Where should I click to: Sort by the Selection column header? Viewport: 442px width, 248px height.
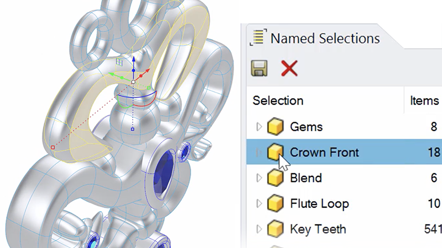point(278,100)
